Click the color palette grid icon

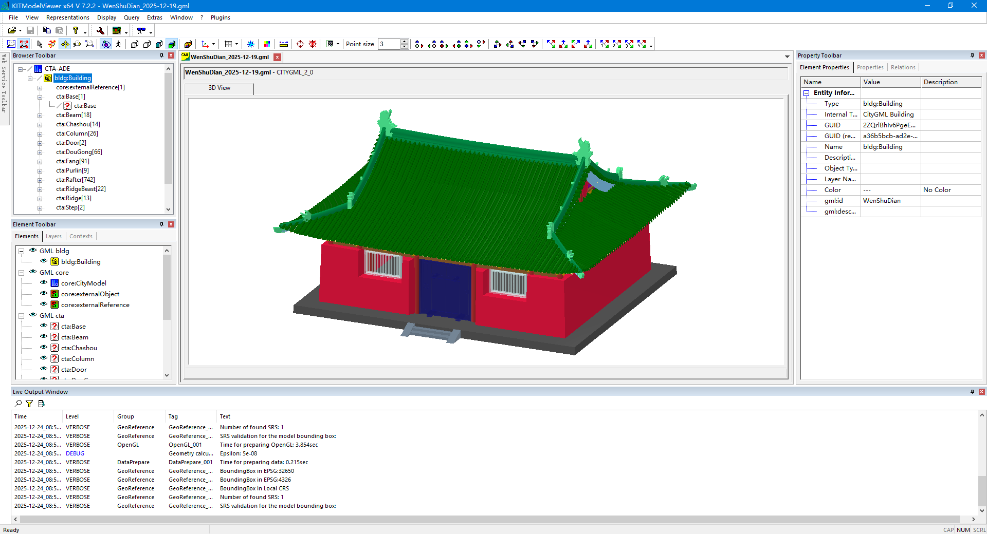pyautogui.click(x=267, y=44)
